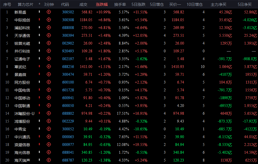Select the 中国联通 stock row name

[x=22, y=106]
